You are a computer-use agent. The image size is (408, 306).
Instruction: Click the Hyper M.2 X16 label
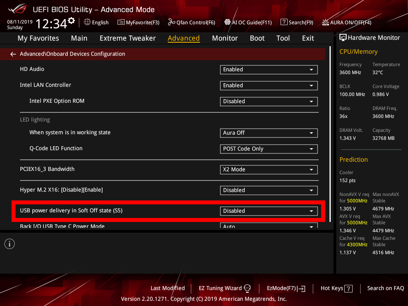[x=61, y=190]
